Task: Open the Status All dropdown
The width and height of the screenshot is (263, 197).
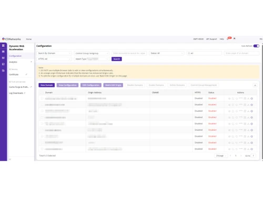Action: (167, 53)
